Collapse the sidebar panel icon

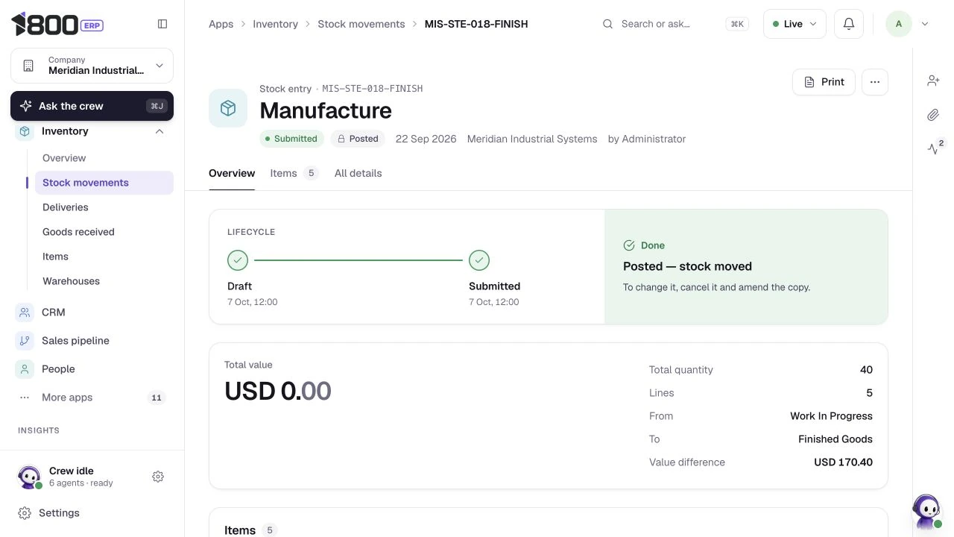(x=162, y=24)
